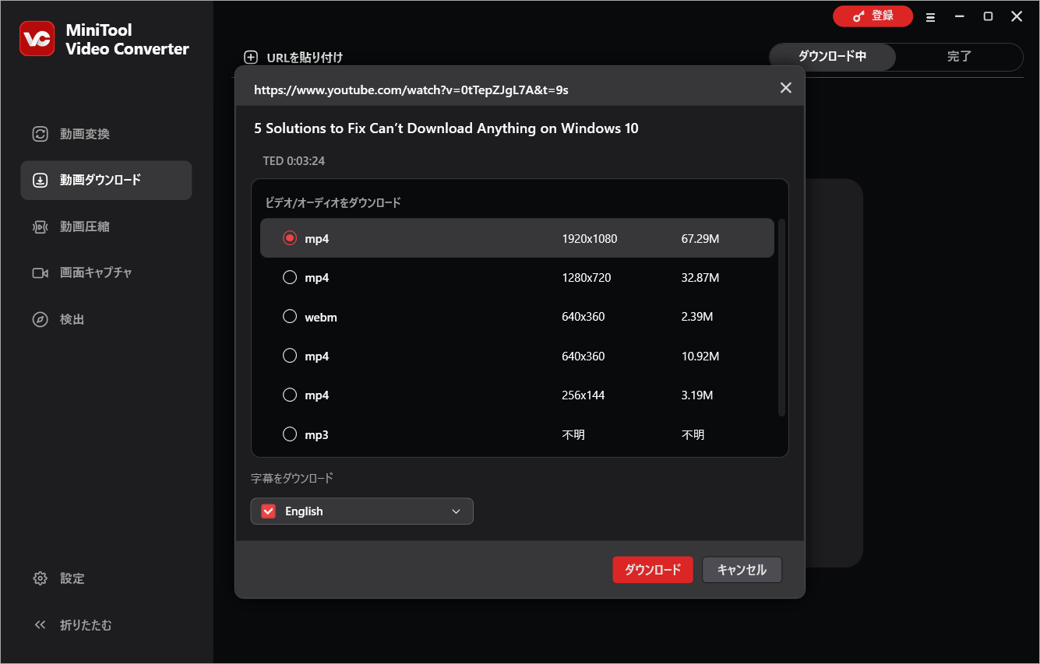
Task: Open settings using the gear icon
Action: [x=40, y=578]
